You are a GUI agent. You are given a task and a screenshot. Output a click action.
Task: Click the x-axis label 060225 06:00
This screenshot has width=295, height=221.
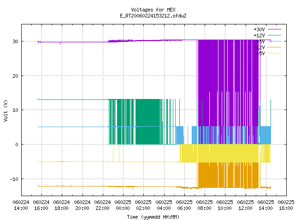point(184,205)
